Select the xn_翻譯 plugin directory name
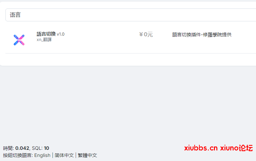Screen dimensions: 256x161 click(x=44, y=40)
